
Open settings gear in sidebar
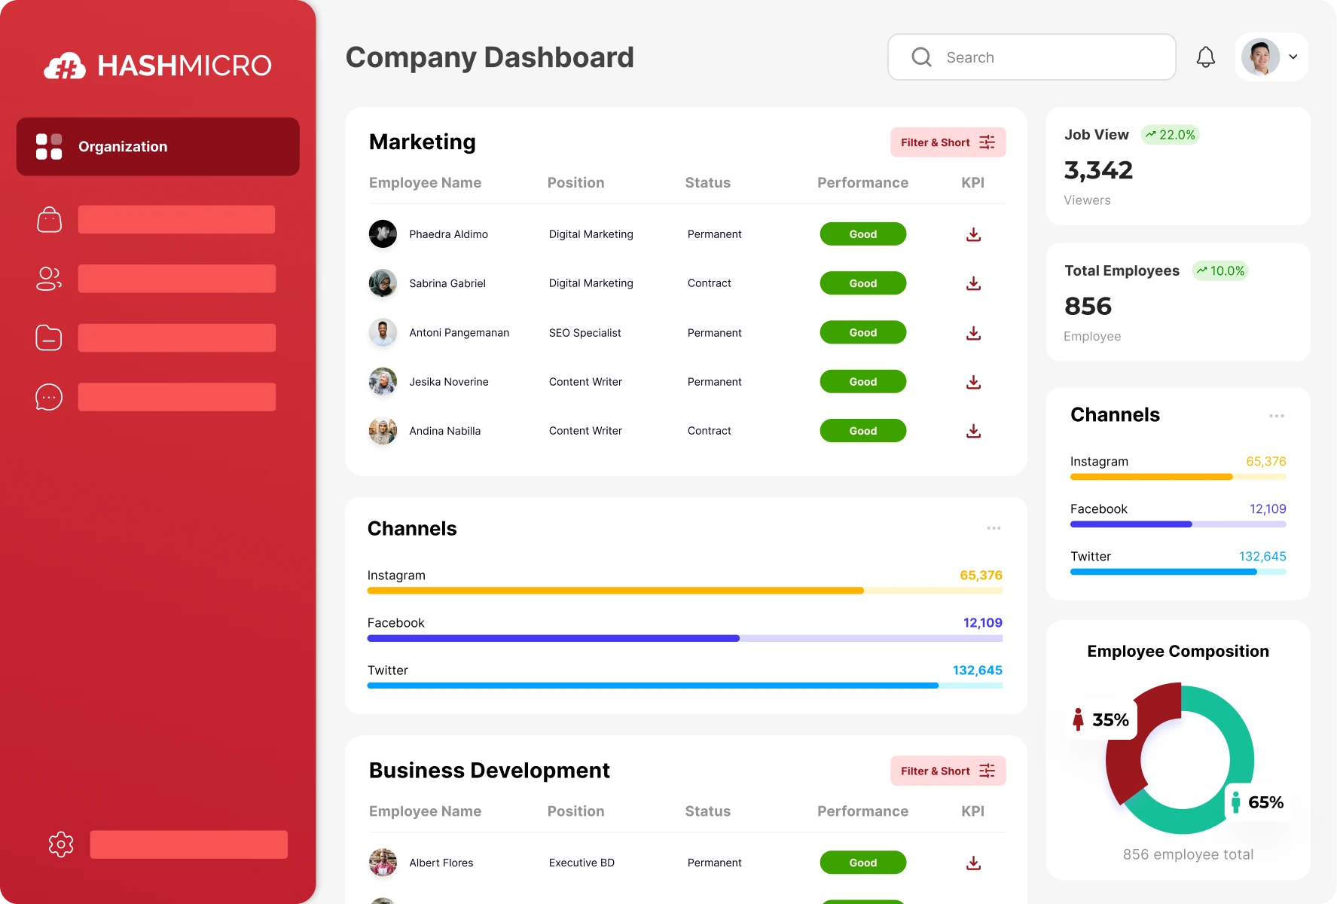(61, 844)
